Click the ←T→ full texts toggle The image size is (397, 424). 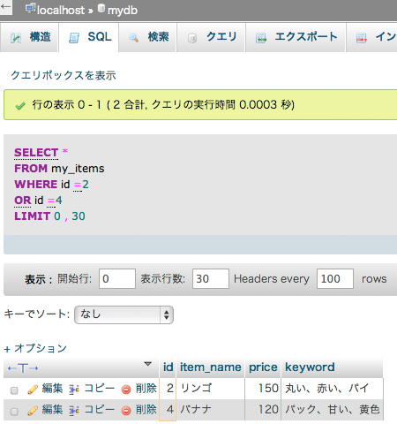pyautogui.click(x=23, y=368)
